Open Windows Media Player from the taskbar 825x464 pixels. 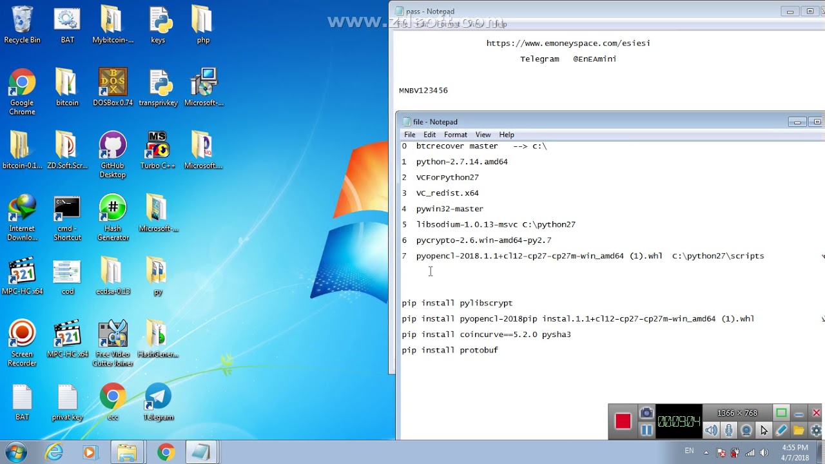pos(89,453)
